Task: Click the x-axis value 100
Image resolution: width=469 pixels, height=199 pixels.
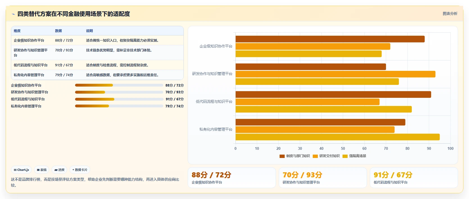Action: (450, 149)
